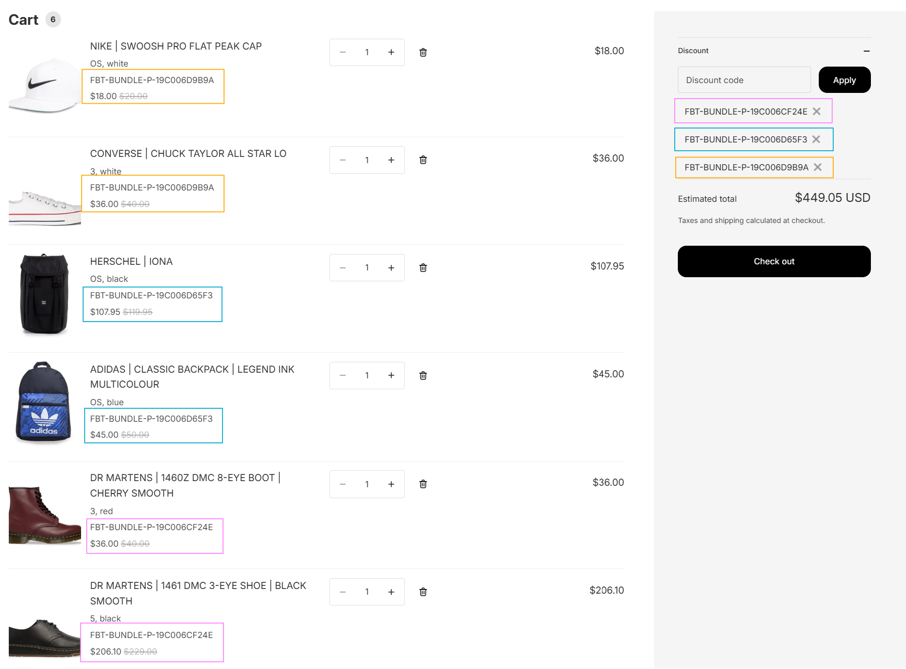Open the Dr Martens 1460Z Cherry Smooth product

click(x=185, y=485)
